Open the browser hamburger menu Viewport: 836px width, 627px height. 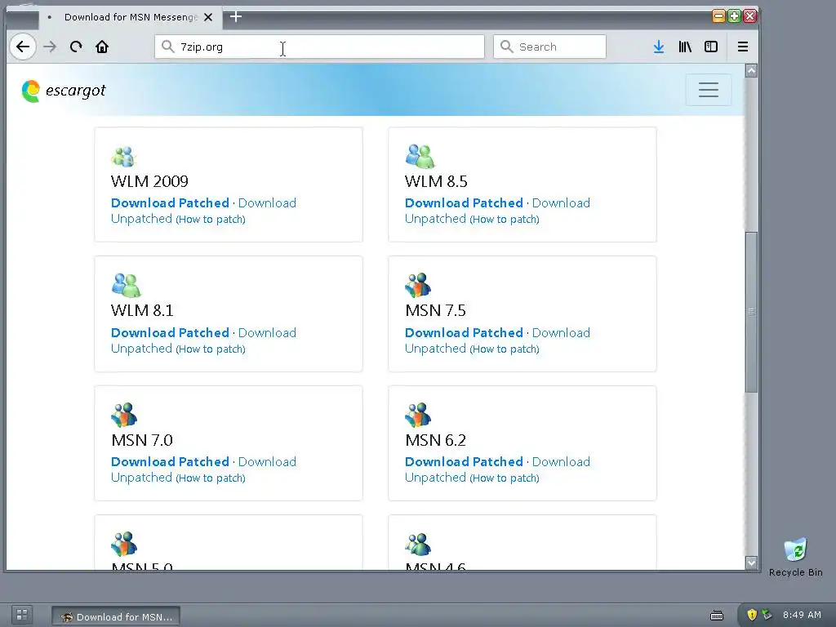point(743,47)
